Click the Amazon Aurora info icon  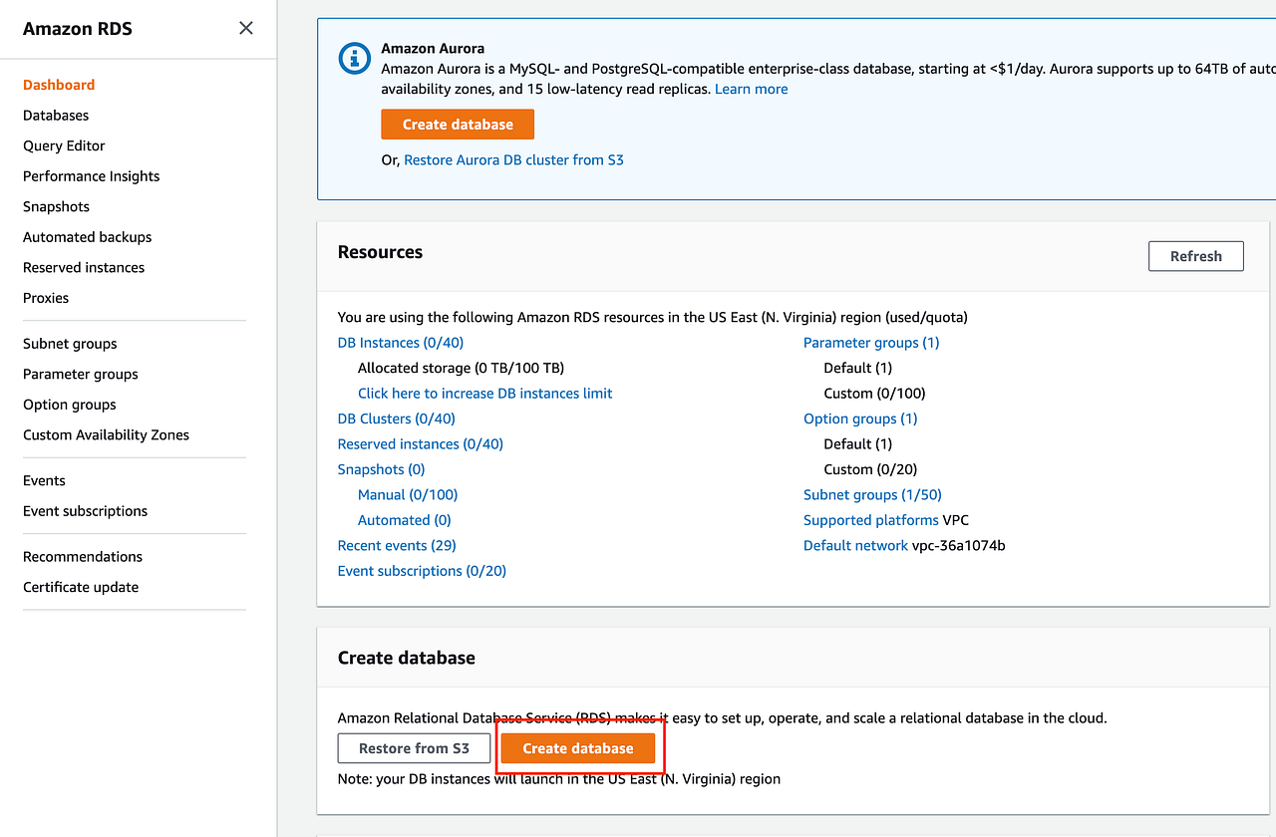[354, 59]
